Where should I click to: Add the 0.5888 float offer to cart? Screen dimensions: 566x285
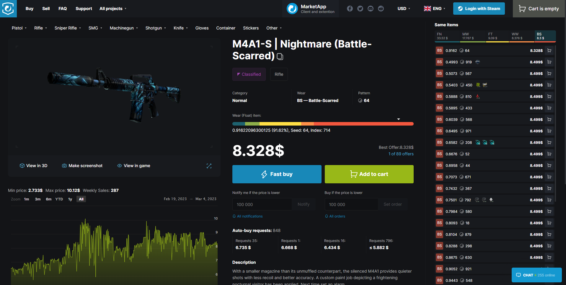tap(549, 97)
